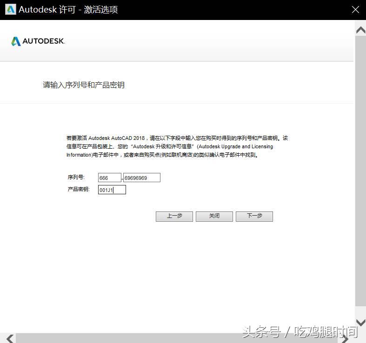The height and width of the screenshot is (343, 366).
Task: Click the Autodesk icon in the title bar
Action: [11, 10]
